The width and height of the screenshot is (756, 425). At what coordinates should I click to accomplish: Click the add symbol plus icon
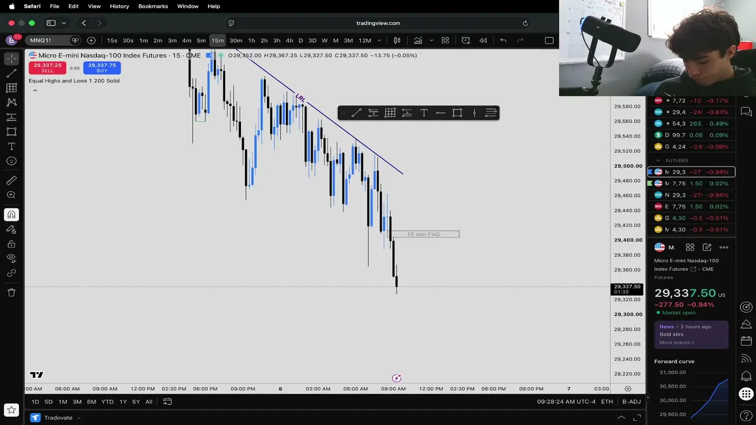[x=91, y=40]
